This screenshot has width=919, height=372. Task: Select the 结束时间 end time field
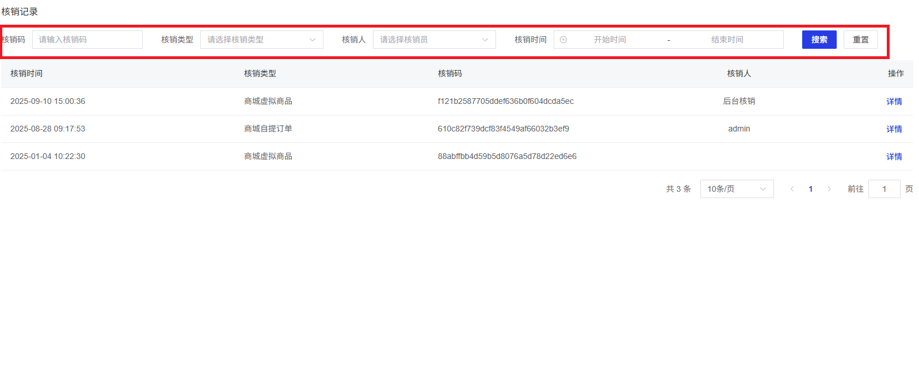click(727, 40)
